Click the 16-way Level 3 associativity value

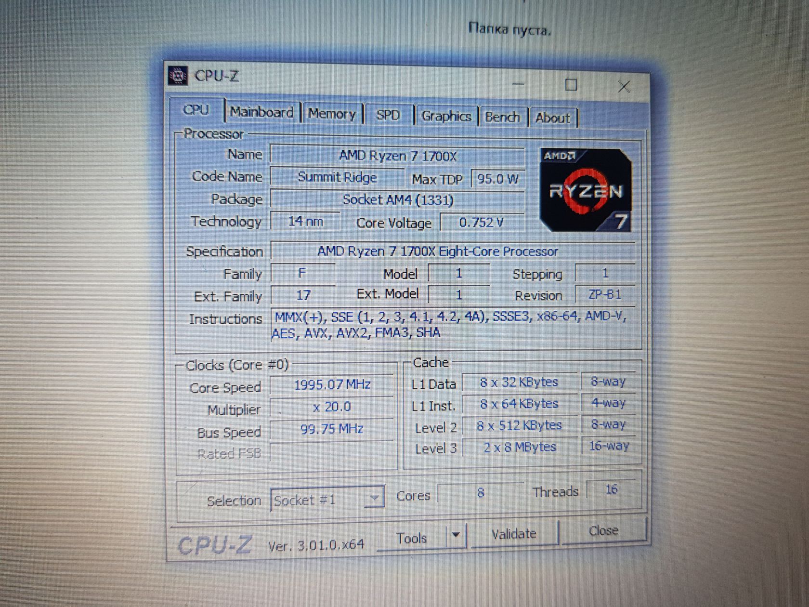pos(609,446)
